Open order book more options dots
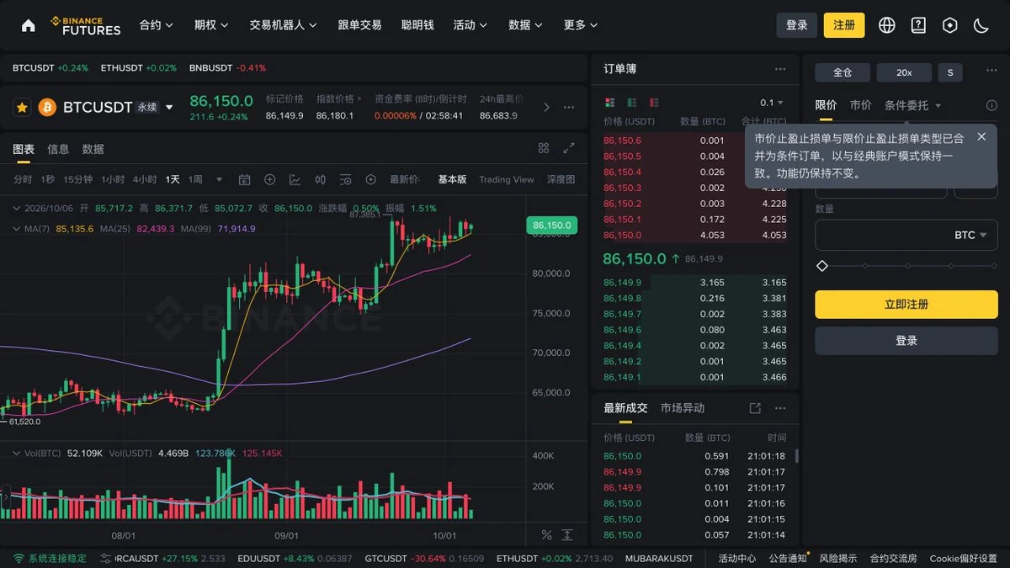 pos(780,69)
